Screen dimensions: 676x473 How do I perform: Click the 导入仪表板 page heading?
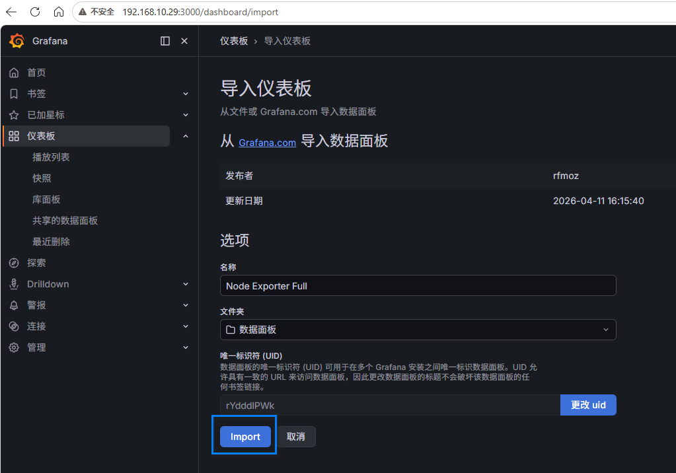[x=266, y=89]
